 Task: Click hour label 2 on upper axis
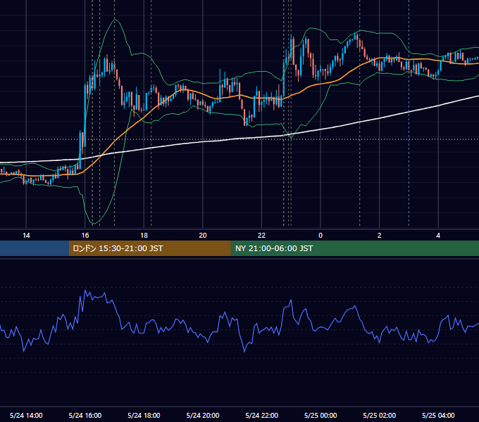pos(380,236)
